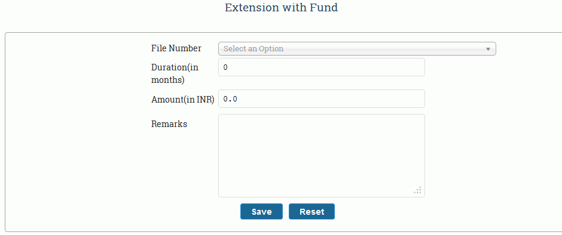Click the Duration(in months) label
The height and width of the screenshot is (235, 562).
(x=175, y=73)
